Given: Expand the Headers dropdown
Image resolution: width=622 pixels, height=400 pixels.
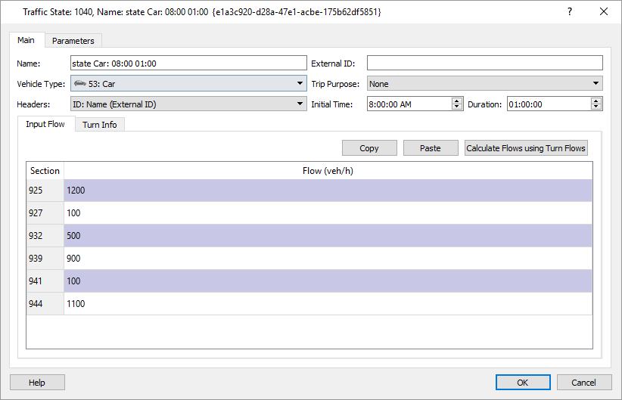Looking at the screenshot, I should [189, 104].
